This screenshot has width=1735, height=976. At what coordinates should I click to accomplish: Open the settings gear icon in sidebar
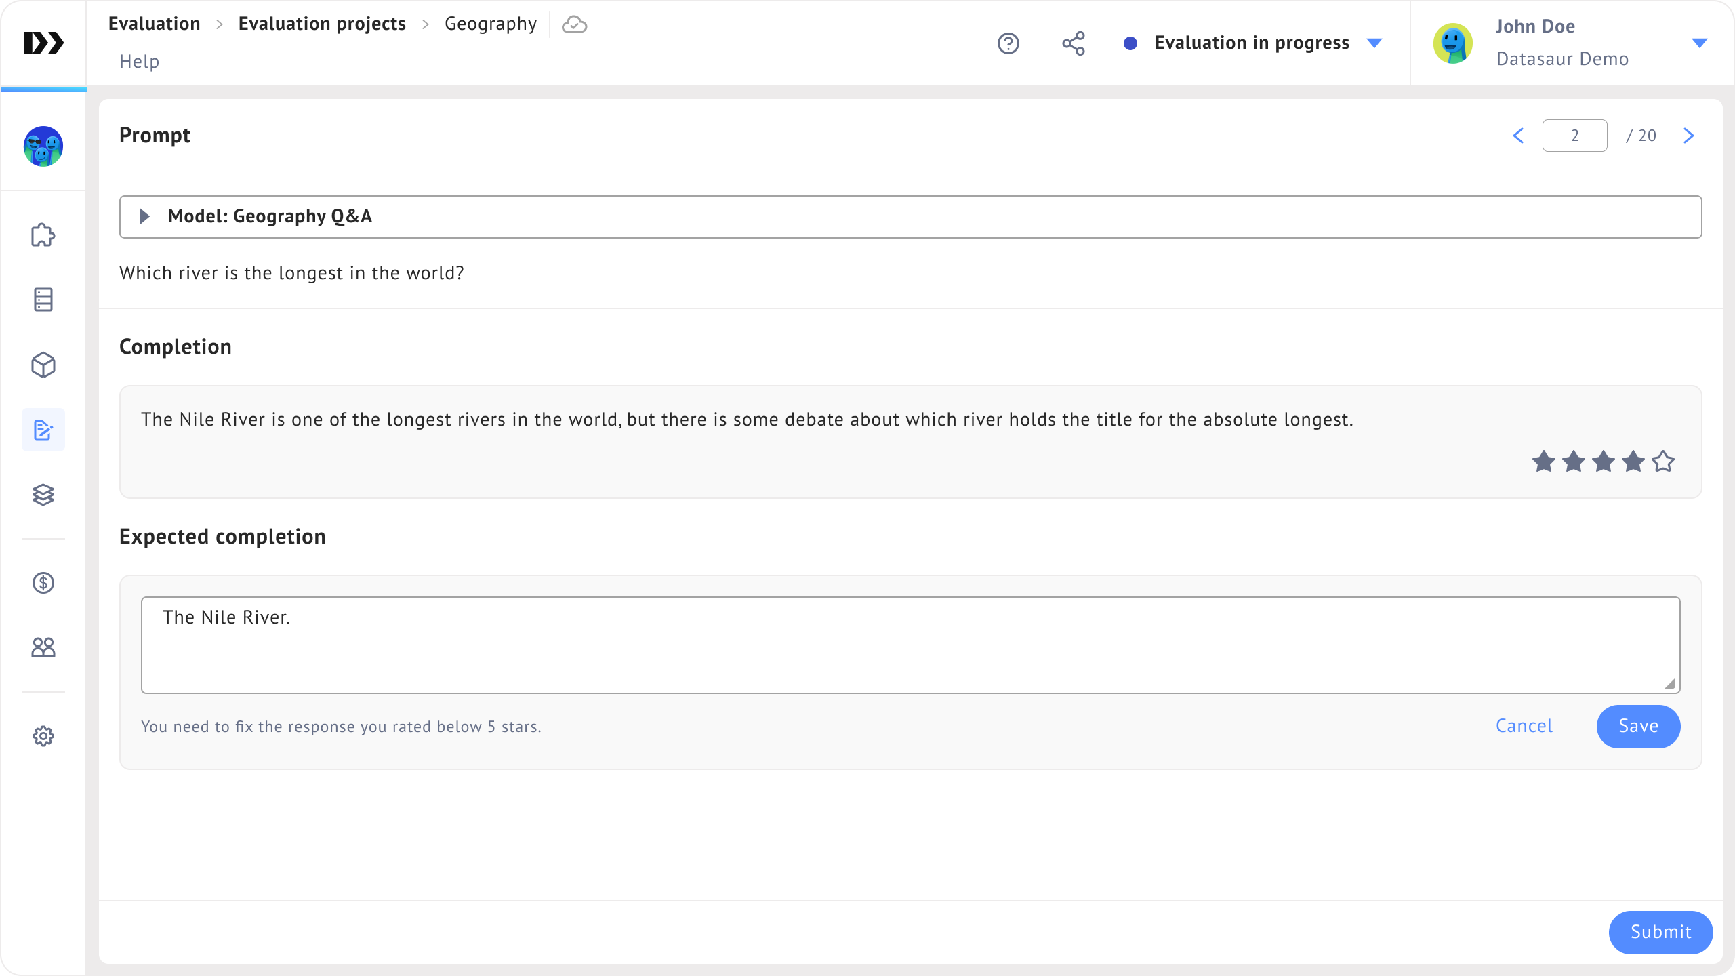pyautogui.click(x=43, y=736)
